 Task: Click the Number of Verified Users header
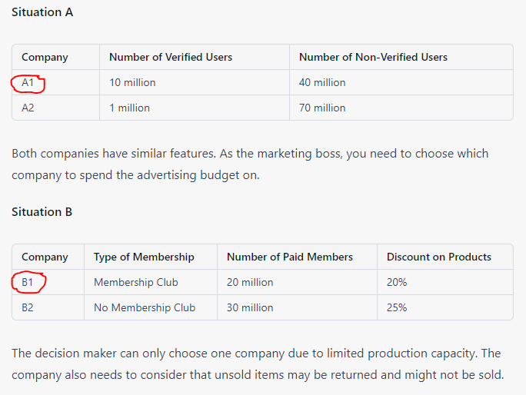[x=171, y=57]
